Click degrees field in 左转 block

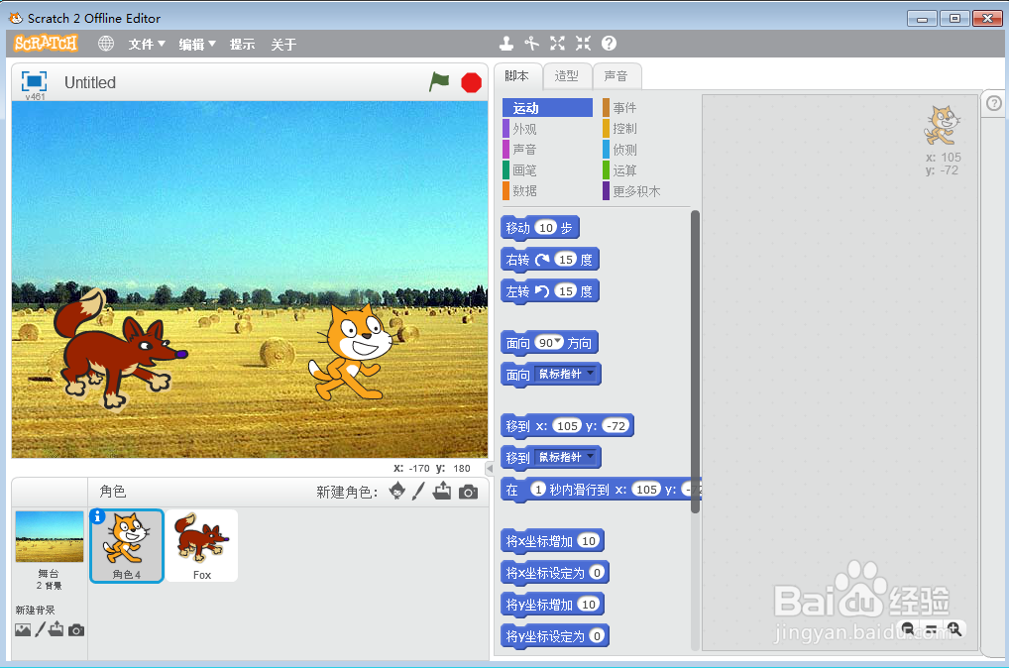click(x=566, y=290)
